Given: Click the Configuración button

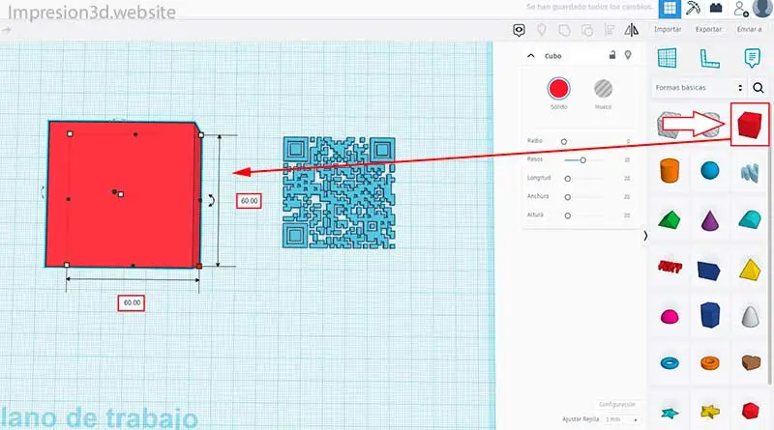Looking at the screenshot, I should coord(617,404).
